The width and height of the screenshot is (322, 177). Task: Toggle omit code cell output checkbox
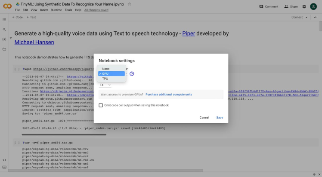(101, 105)
